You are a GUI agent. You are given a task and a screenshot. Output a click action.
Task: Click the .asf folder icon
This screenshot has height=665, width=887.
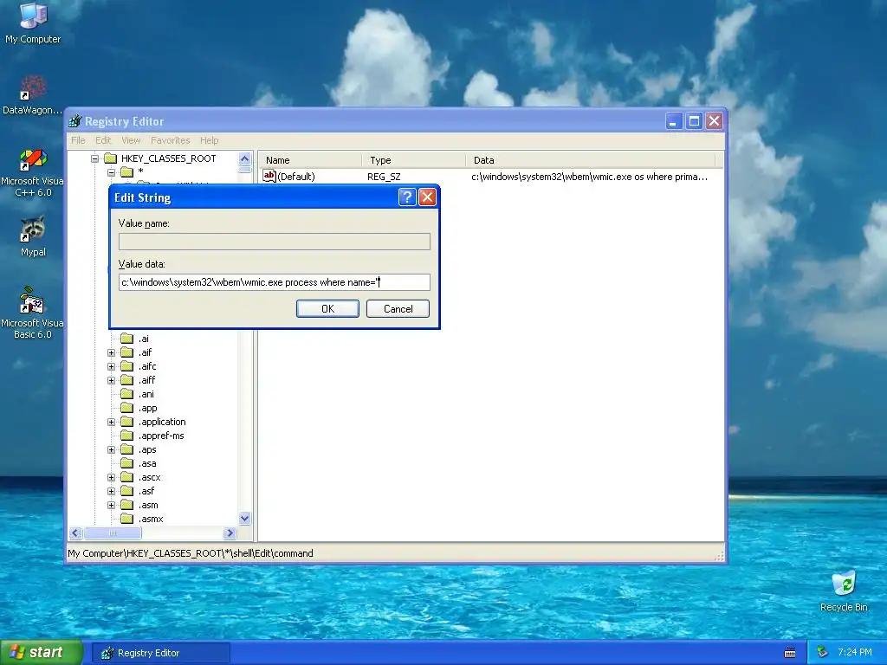[127, 491]
